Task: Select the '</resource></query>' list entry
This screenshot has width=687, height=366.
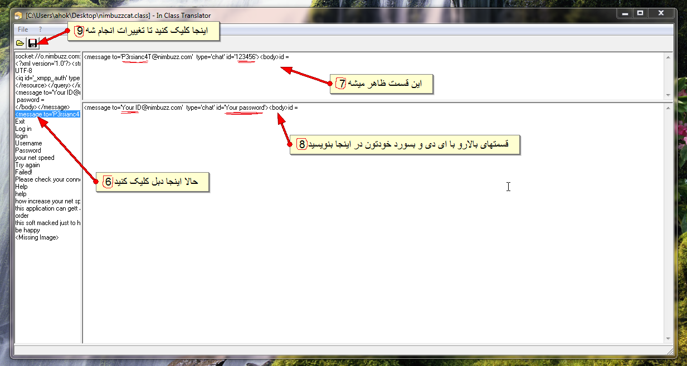Action: 48,85
